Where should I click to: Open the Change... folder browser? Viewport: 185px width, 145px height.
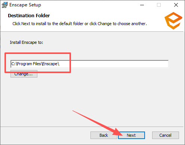click(24, 74)
